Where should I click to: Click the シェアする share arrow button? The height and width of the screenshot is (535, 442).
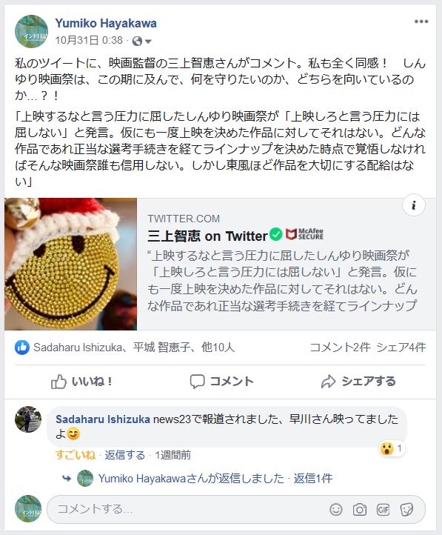(358, 382)
